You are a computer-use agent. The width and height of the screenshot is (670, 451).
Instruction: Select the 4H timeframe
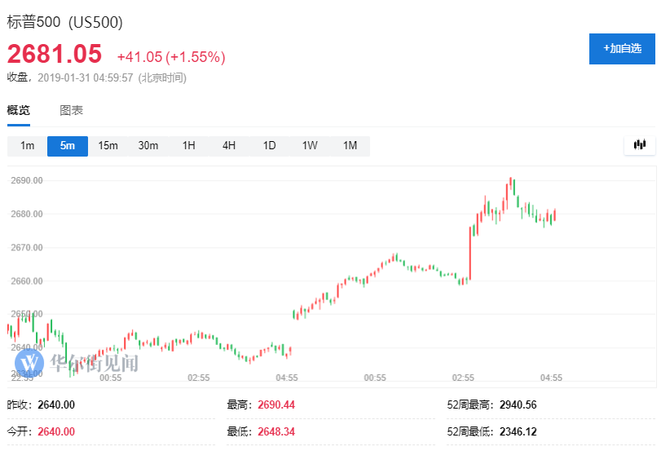click(x=229, y=146)
